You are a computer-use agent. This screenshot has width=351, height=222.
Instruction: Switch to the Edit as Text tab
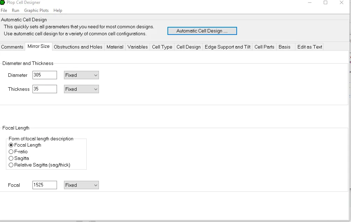tap(309, 47)
